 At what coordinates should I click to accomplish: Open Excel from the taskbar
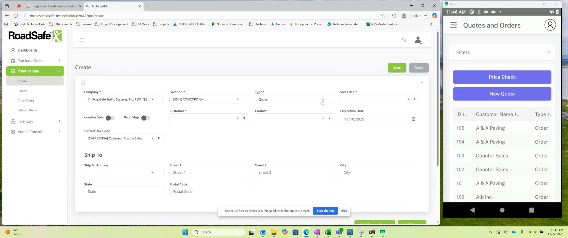[328, 232]
